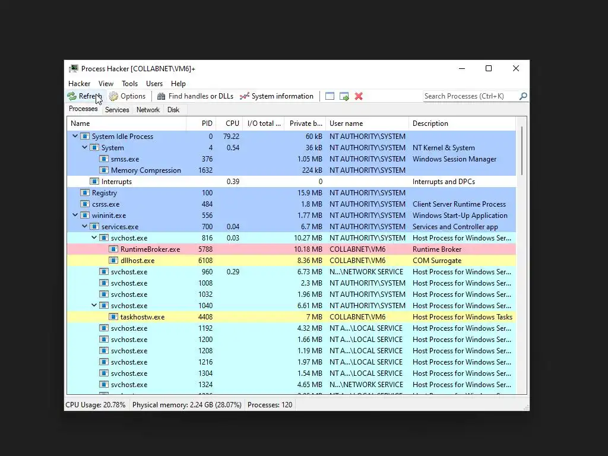Viewport: 608px width, 456px height.
Task: Open Options with the gear icon
Action: click(x=127, y=96)
